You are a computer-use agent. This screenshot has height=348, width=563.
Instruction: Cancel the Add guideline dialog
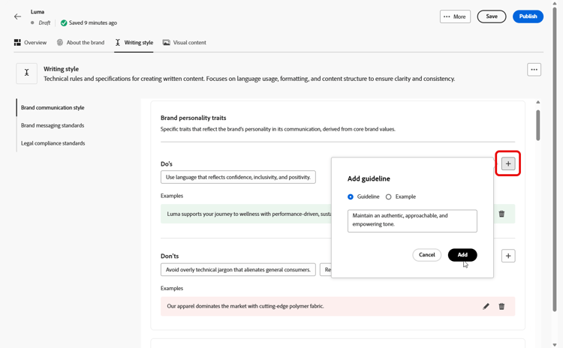point(426,255)
